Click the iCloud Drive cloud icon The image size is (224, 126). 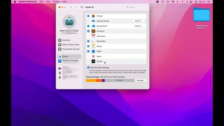tap(93, 26)
